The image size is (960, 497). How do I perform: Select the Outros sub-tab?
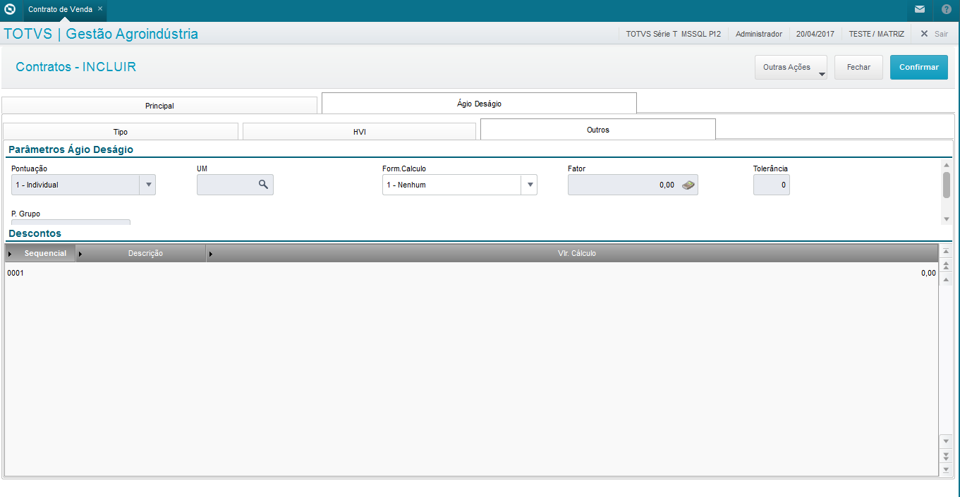[598, 130]
